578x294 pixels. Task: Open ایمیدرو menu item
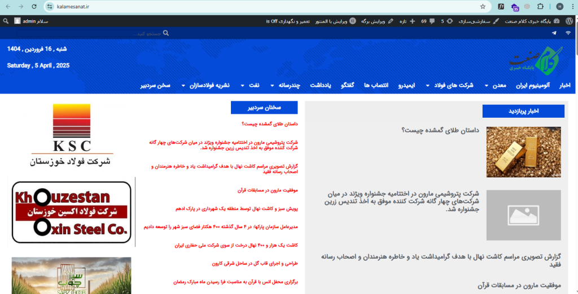click(x=406, y=86)
